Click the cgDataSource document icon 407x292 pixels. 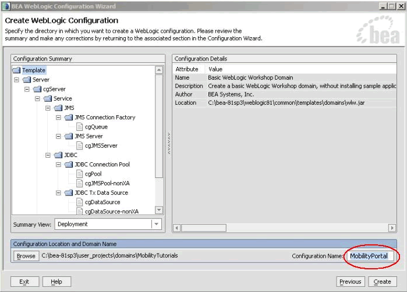click(x=80, y=202)
